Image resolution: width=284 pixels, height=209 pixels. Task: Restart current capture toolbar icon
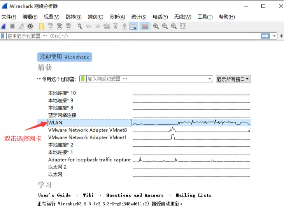coord(21,26)
